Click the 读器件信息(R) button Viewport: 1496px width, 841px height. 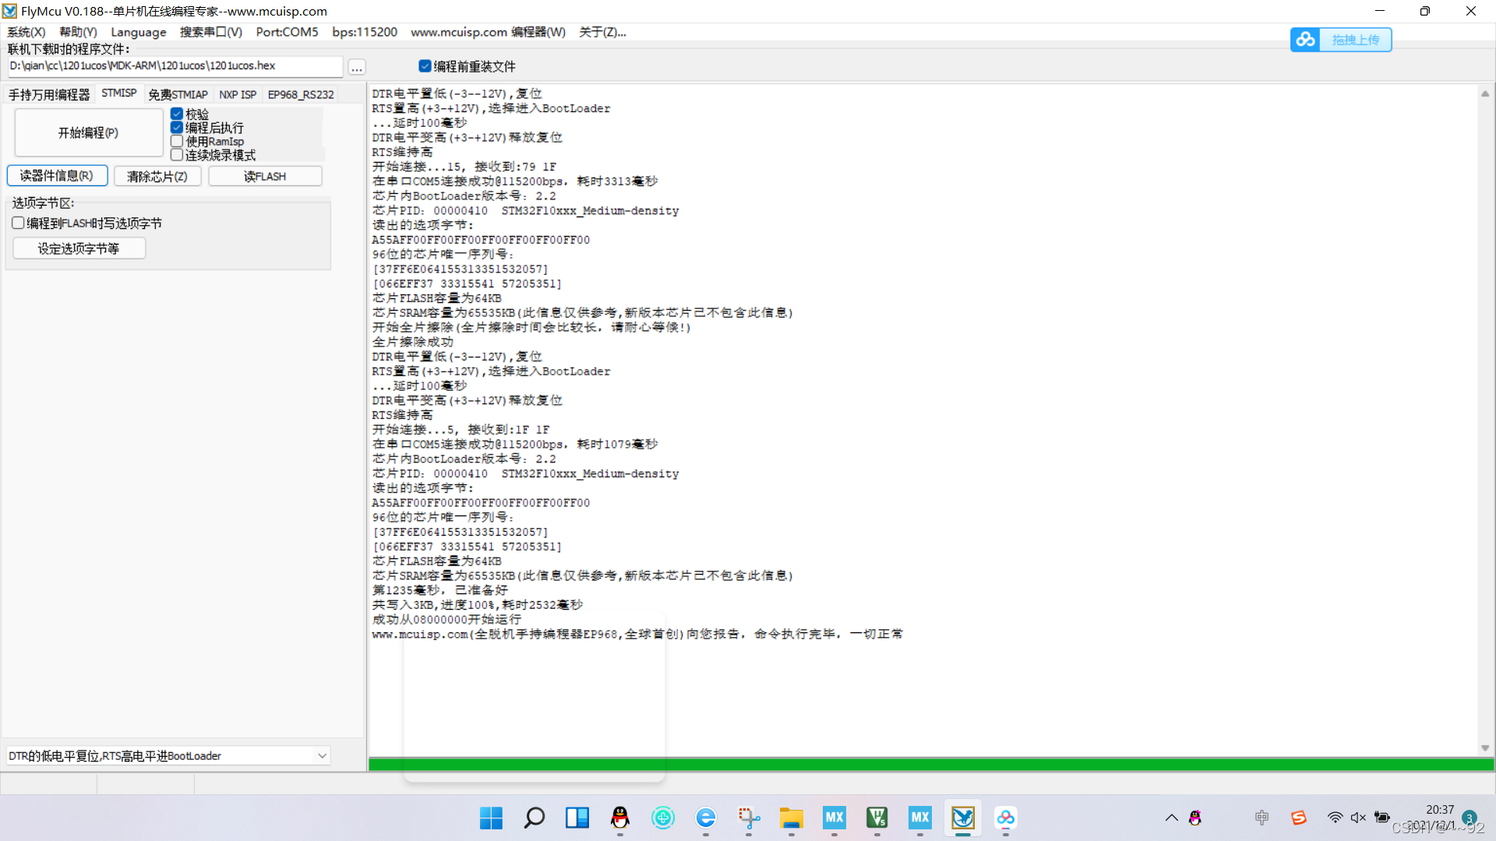click(x=57, y=175)
